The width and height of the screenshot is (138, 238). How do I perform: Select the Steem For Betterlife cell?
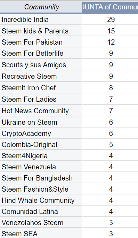[x=41, y=53]
